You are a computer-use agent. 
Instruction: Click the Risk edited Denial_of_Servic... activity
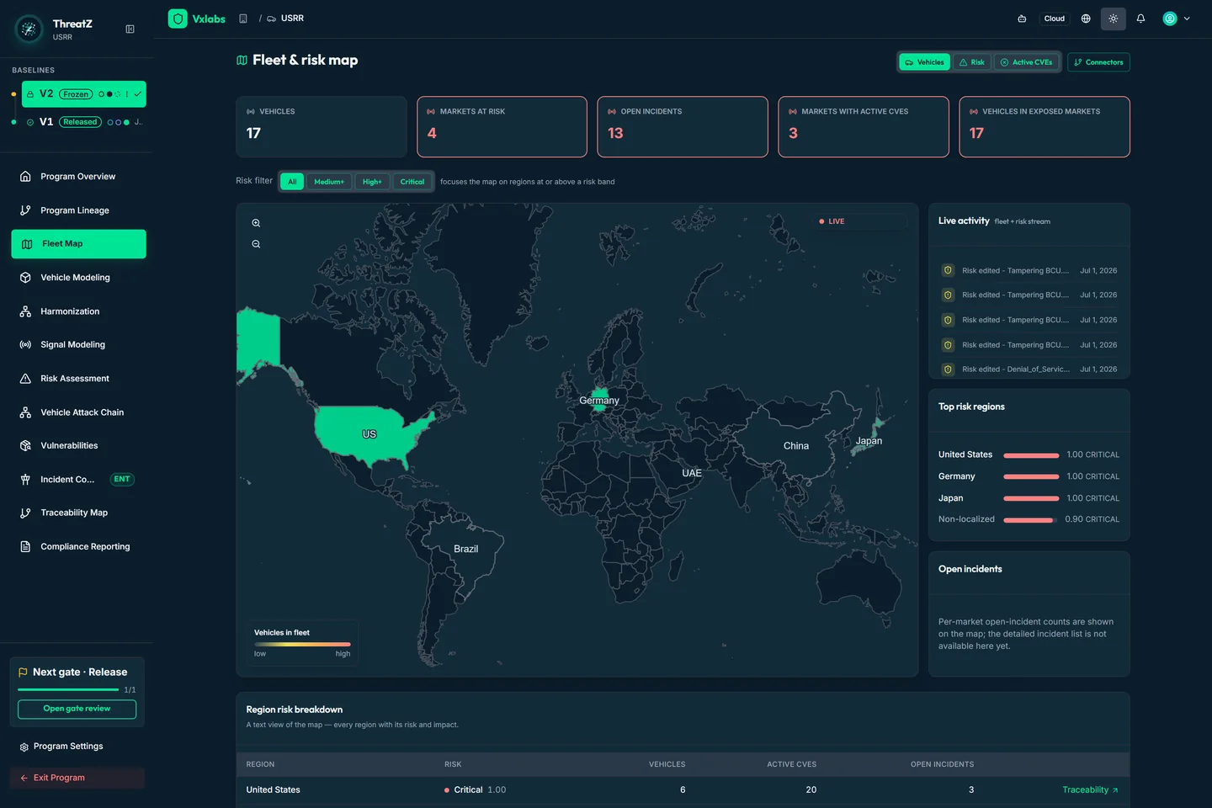(x=1029, y=369)
